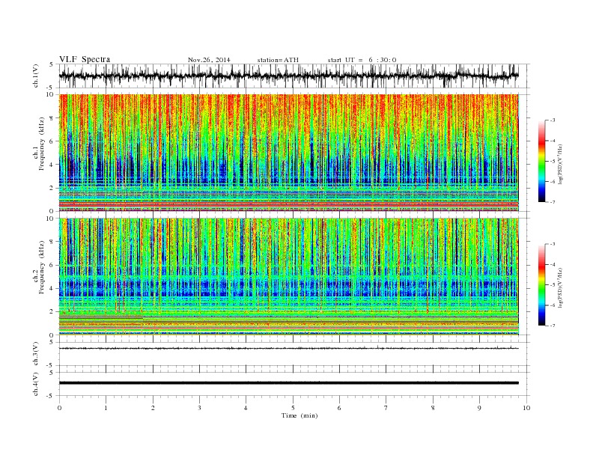Screen dimensions: 593x458
Task: Click the "0" kHz tick of ch.2 spectrogram
Action: [53, 335]
